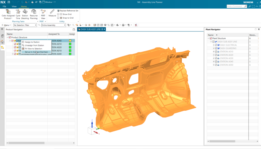261x149 pixels.
Task: Uncheck the Product Structure checkbox
Action: pos(10,37)
